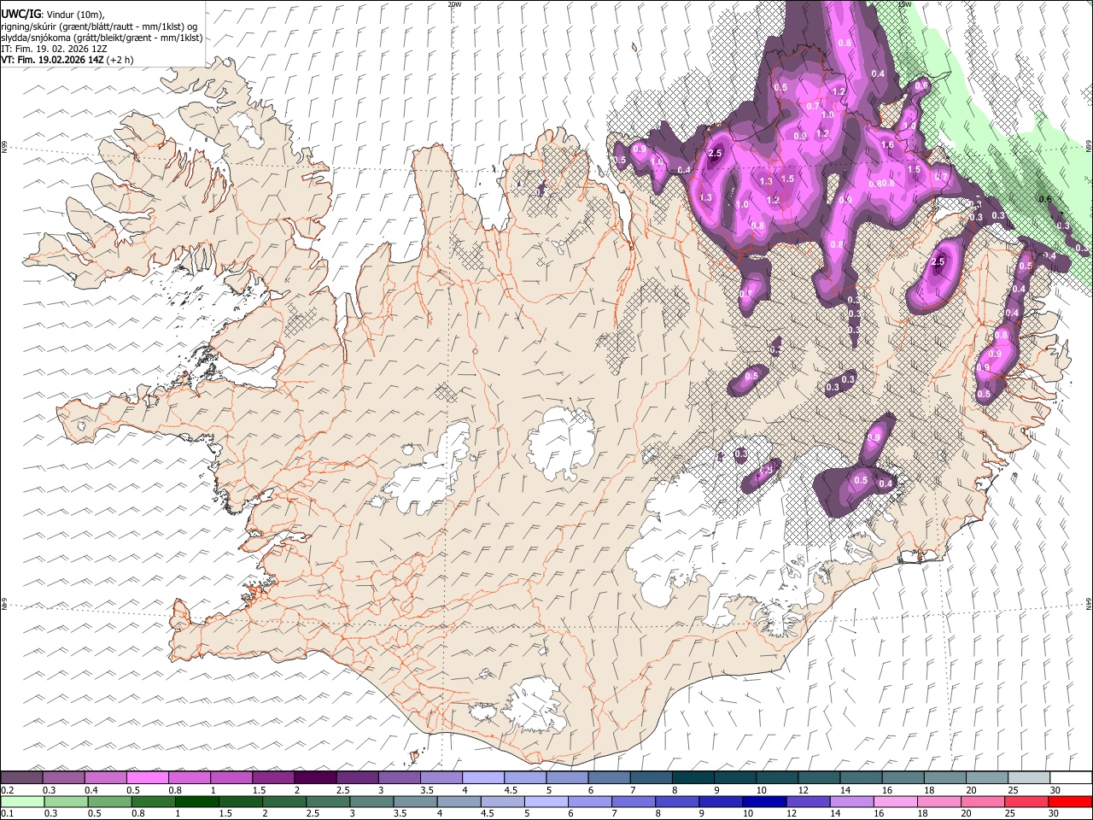Click the 'VT: Fim. 19.02.2026 14Z (+2 h)' line
Viewport: 1093px width, 820px height.
tap(67, 61)
